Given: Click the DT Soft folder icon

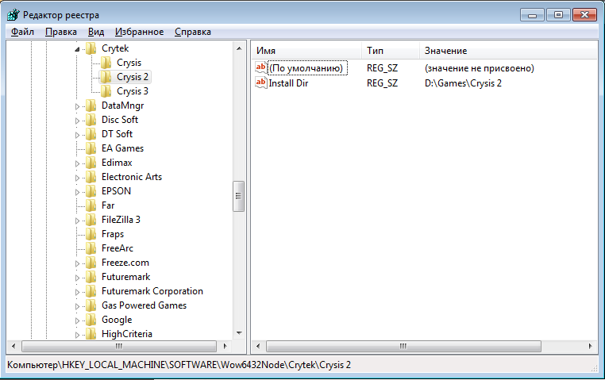Looking at the screenshot, I should tap(91, 134).
